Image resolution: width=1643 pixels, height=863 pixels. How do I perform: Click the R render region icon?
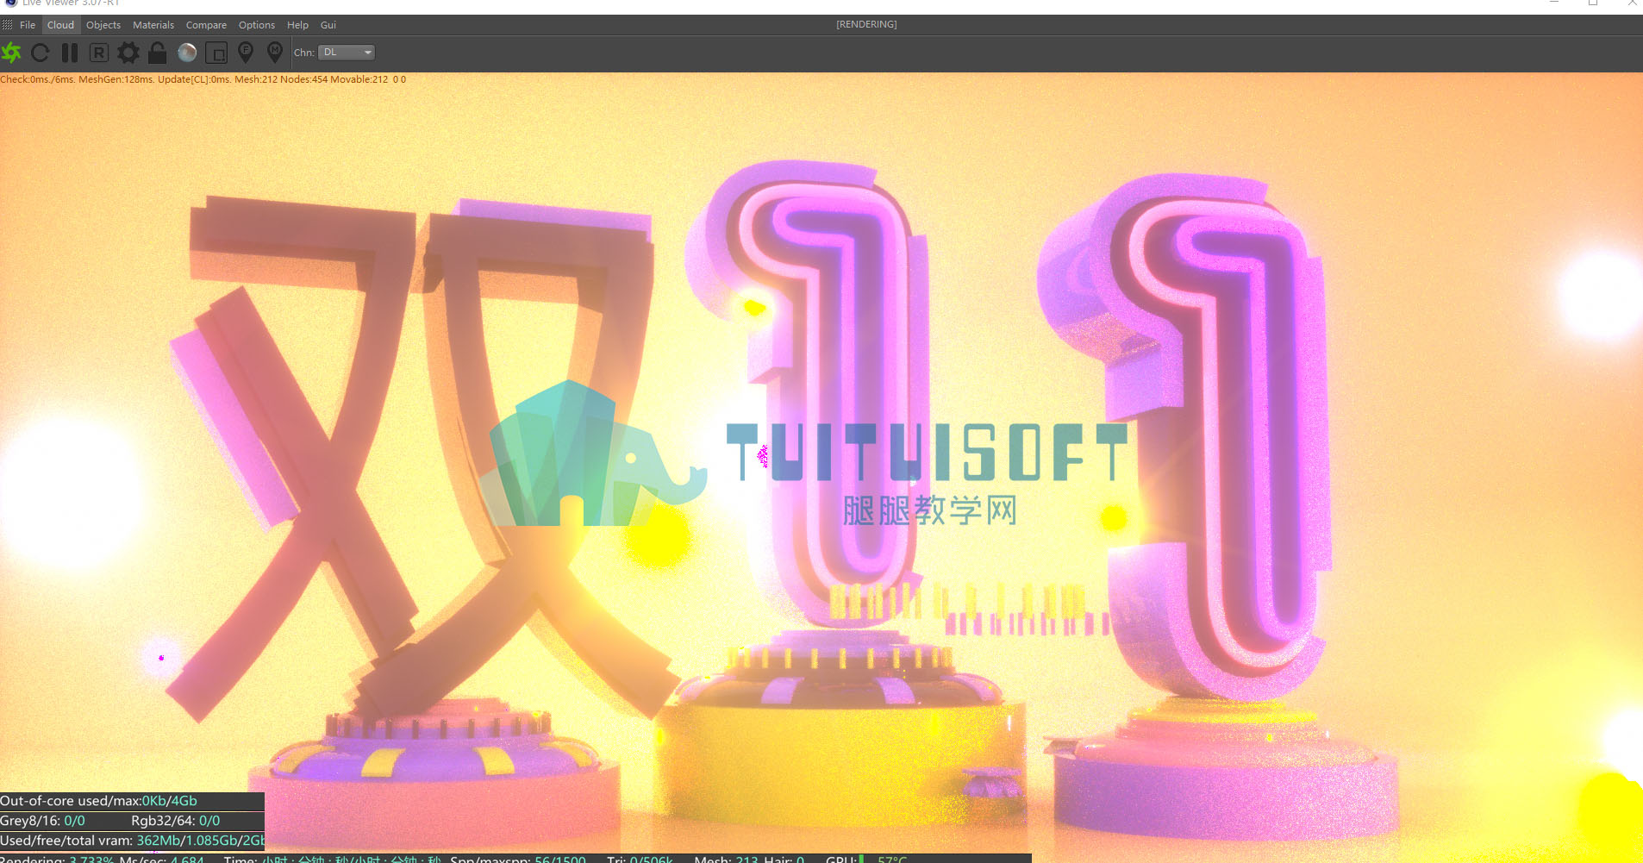[99, 53]
